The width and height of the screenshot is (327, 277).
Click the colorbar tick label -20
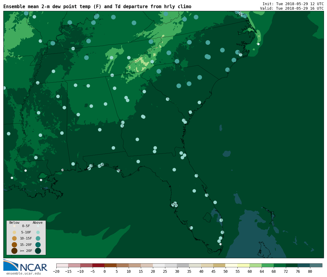point(56,271)
